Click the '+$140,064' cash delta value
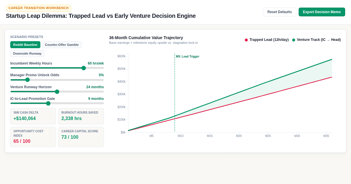The width and height of the screenshot is (351, 184). [25, 119]
